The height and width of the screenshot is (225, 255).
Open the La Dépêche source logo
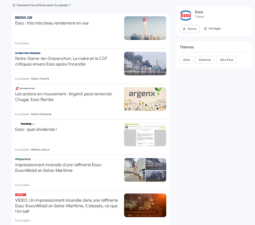click(21, 195)
